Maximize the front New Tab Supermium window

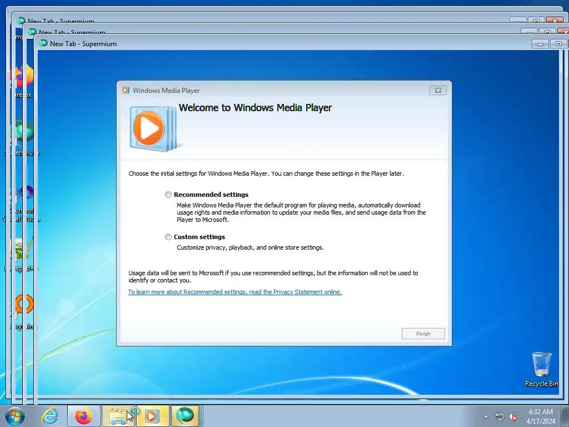click(558, 44)
